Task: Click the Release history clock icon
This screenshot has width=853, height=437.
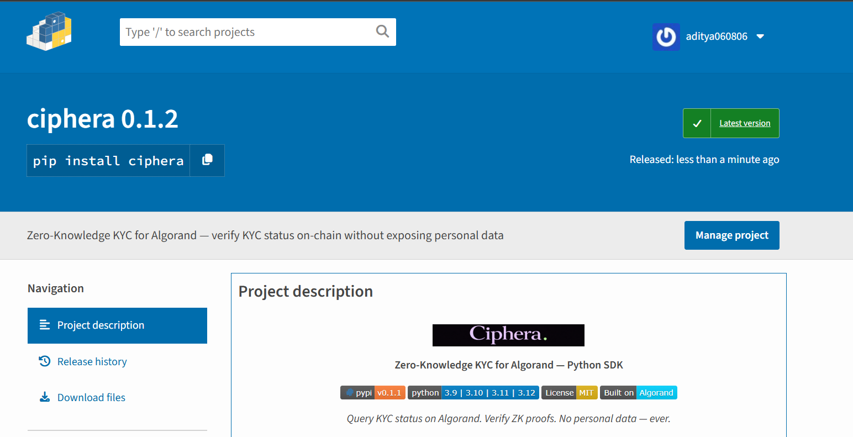Action: click(45, 361)
